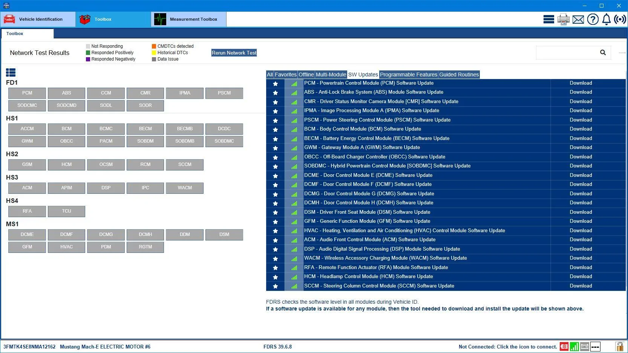Select the GWM module button
This screenshot has width=628, height=353.
27,141
